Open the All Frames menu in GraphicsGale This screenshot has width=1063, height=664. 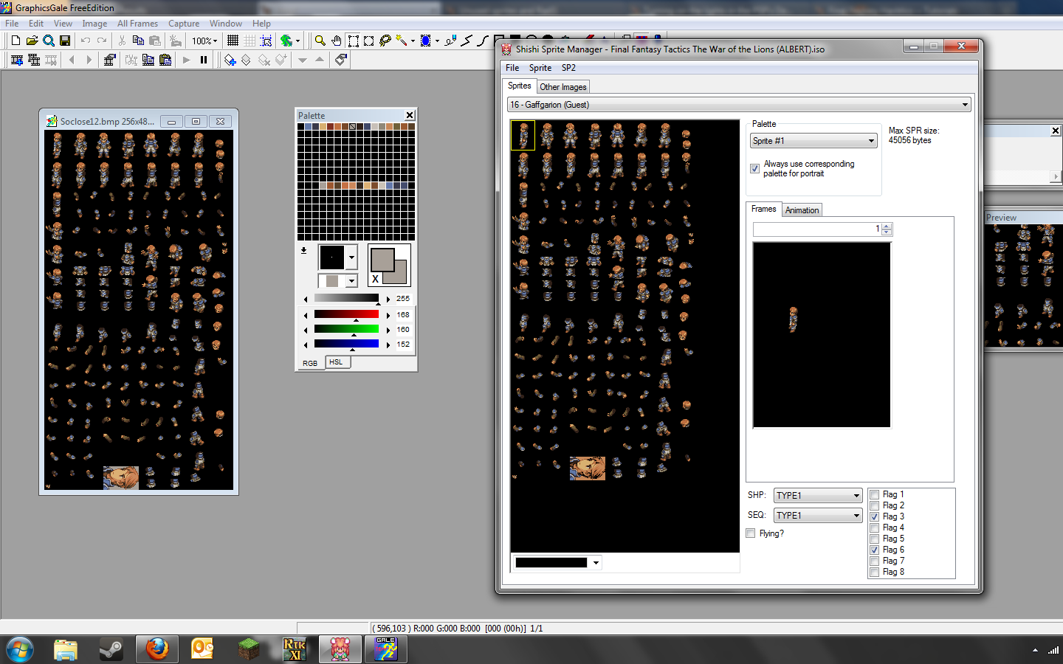pyautogui.click(x=137, y=24)
